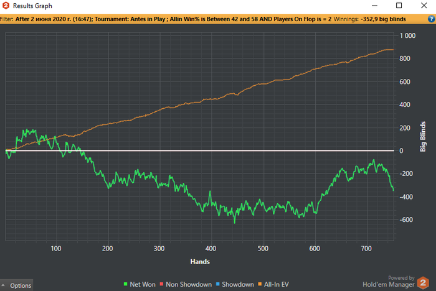Minimize the Results Graph window
The height and width of the screenshot is (291, 436).
click(x=374, y=6)
